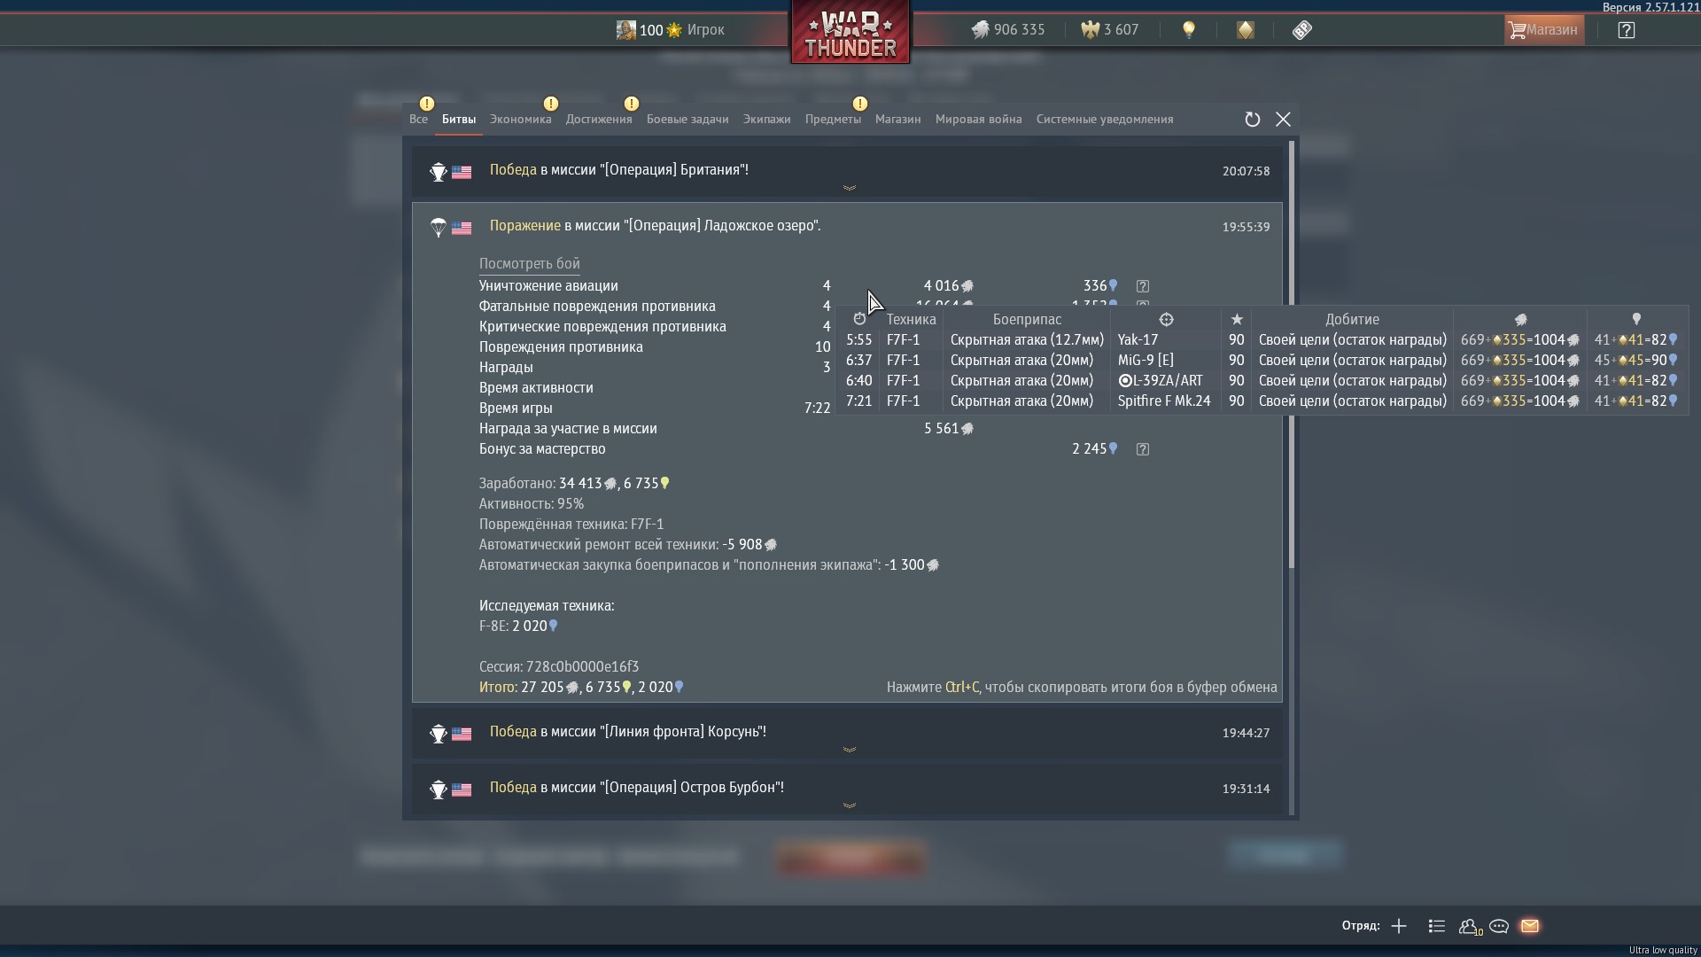Expand the Остров Бурбон victory entry
This screenshot has height=957, width=1701.
click(x=850, y=805)
